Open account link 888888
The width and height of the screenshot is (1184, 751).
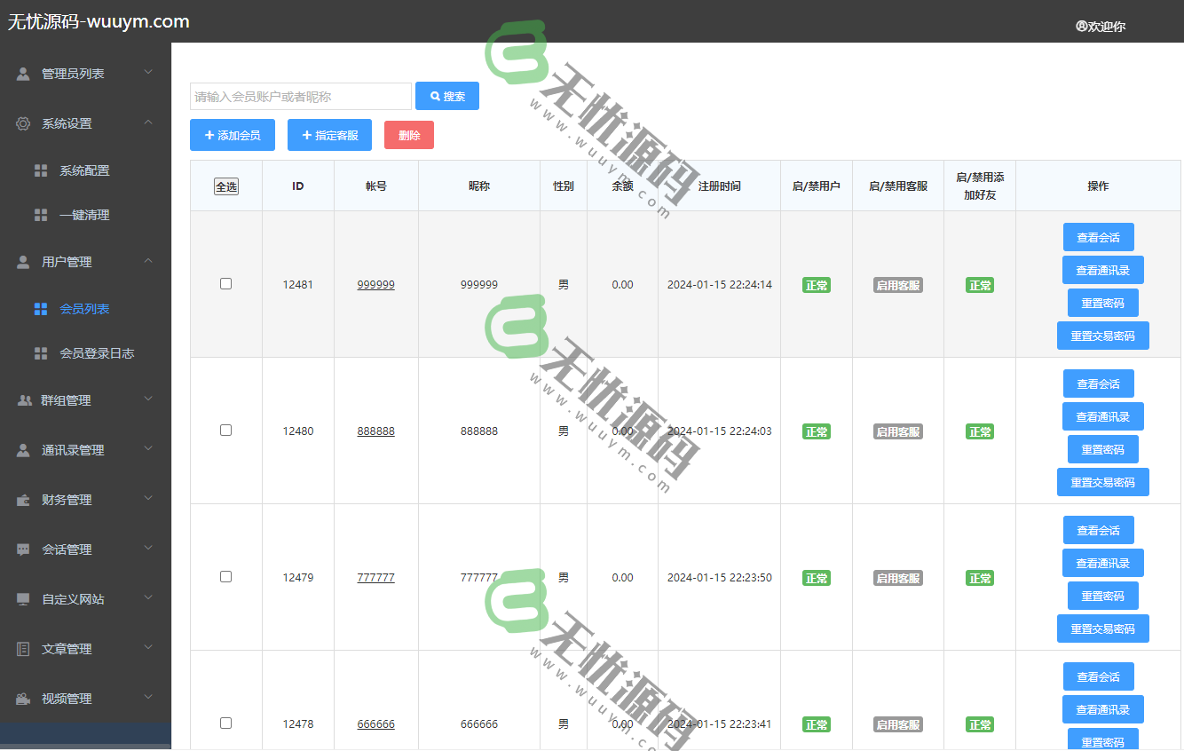point(376,431)
